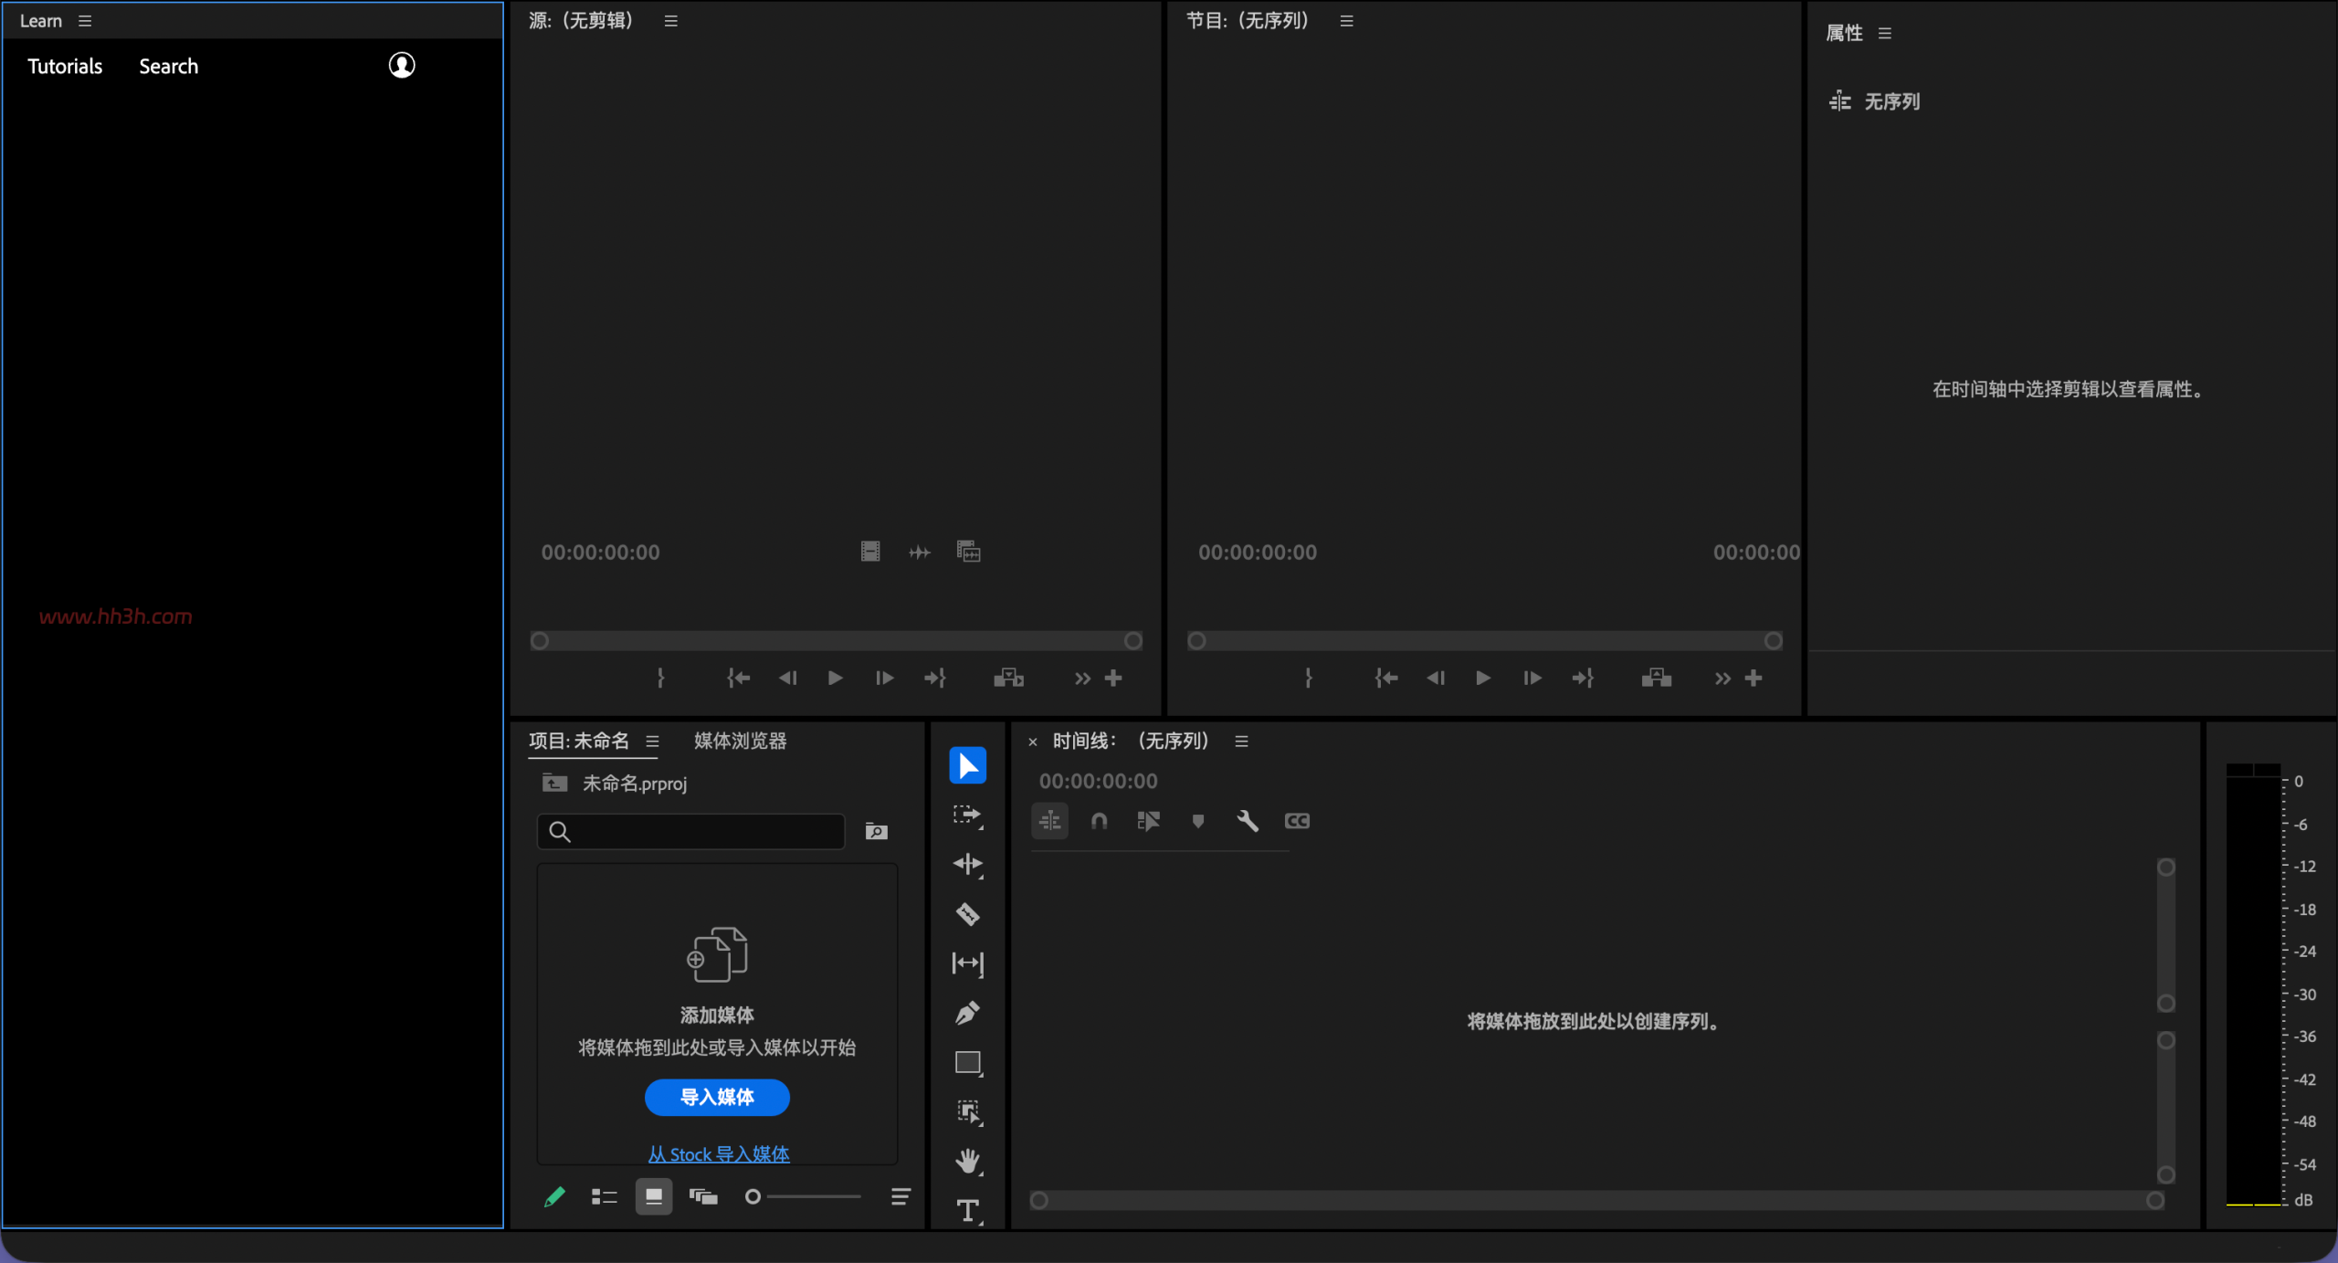Select the Selection tool arrow

[x=967, y=765]
